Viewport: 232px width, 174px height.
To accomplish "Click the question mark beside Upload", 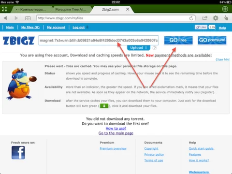I will point(155,48).
